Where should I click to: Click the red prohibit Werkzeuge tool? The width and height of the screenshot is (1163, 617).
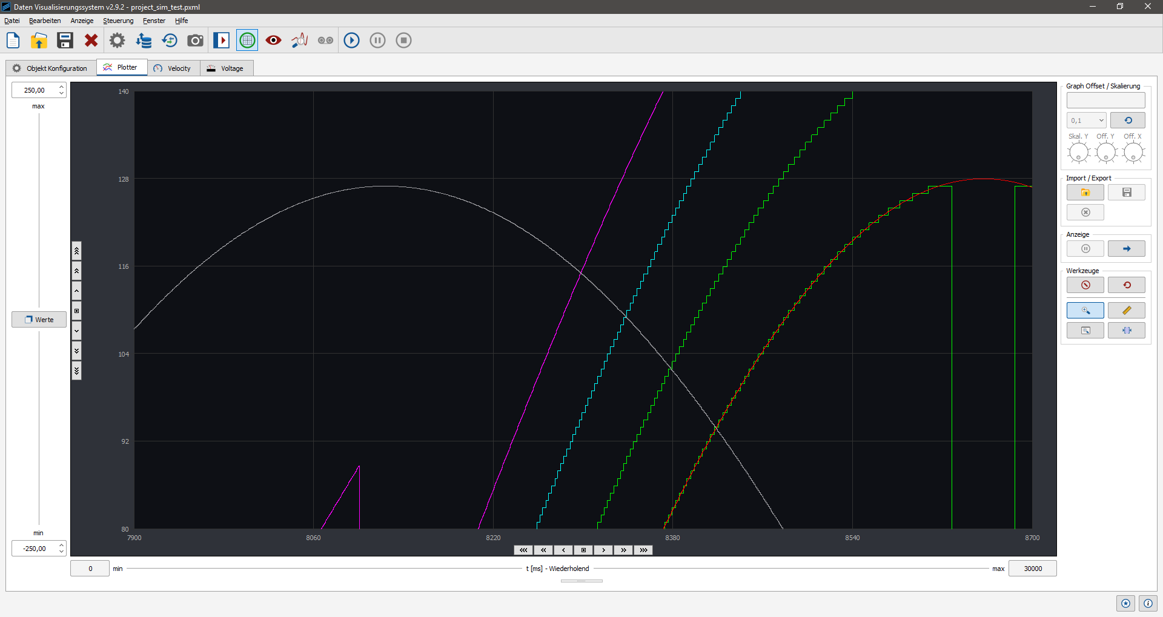coord(1085,285)
